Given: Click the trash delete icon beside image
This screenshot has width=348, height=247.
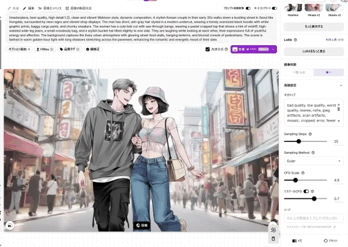Looking at the screenshot, I should (x=273, y=239).
